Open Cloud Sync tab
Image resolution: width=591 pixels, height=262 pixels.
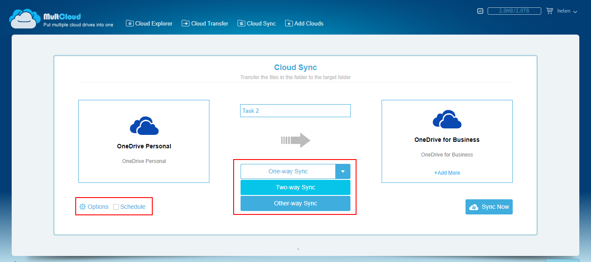click(x=257, y=23)
